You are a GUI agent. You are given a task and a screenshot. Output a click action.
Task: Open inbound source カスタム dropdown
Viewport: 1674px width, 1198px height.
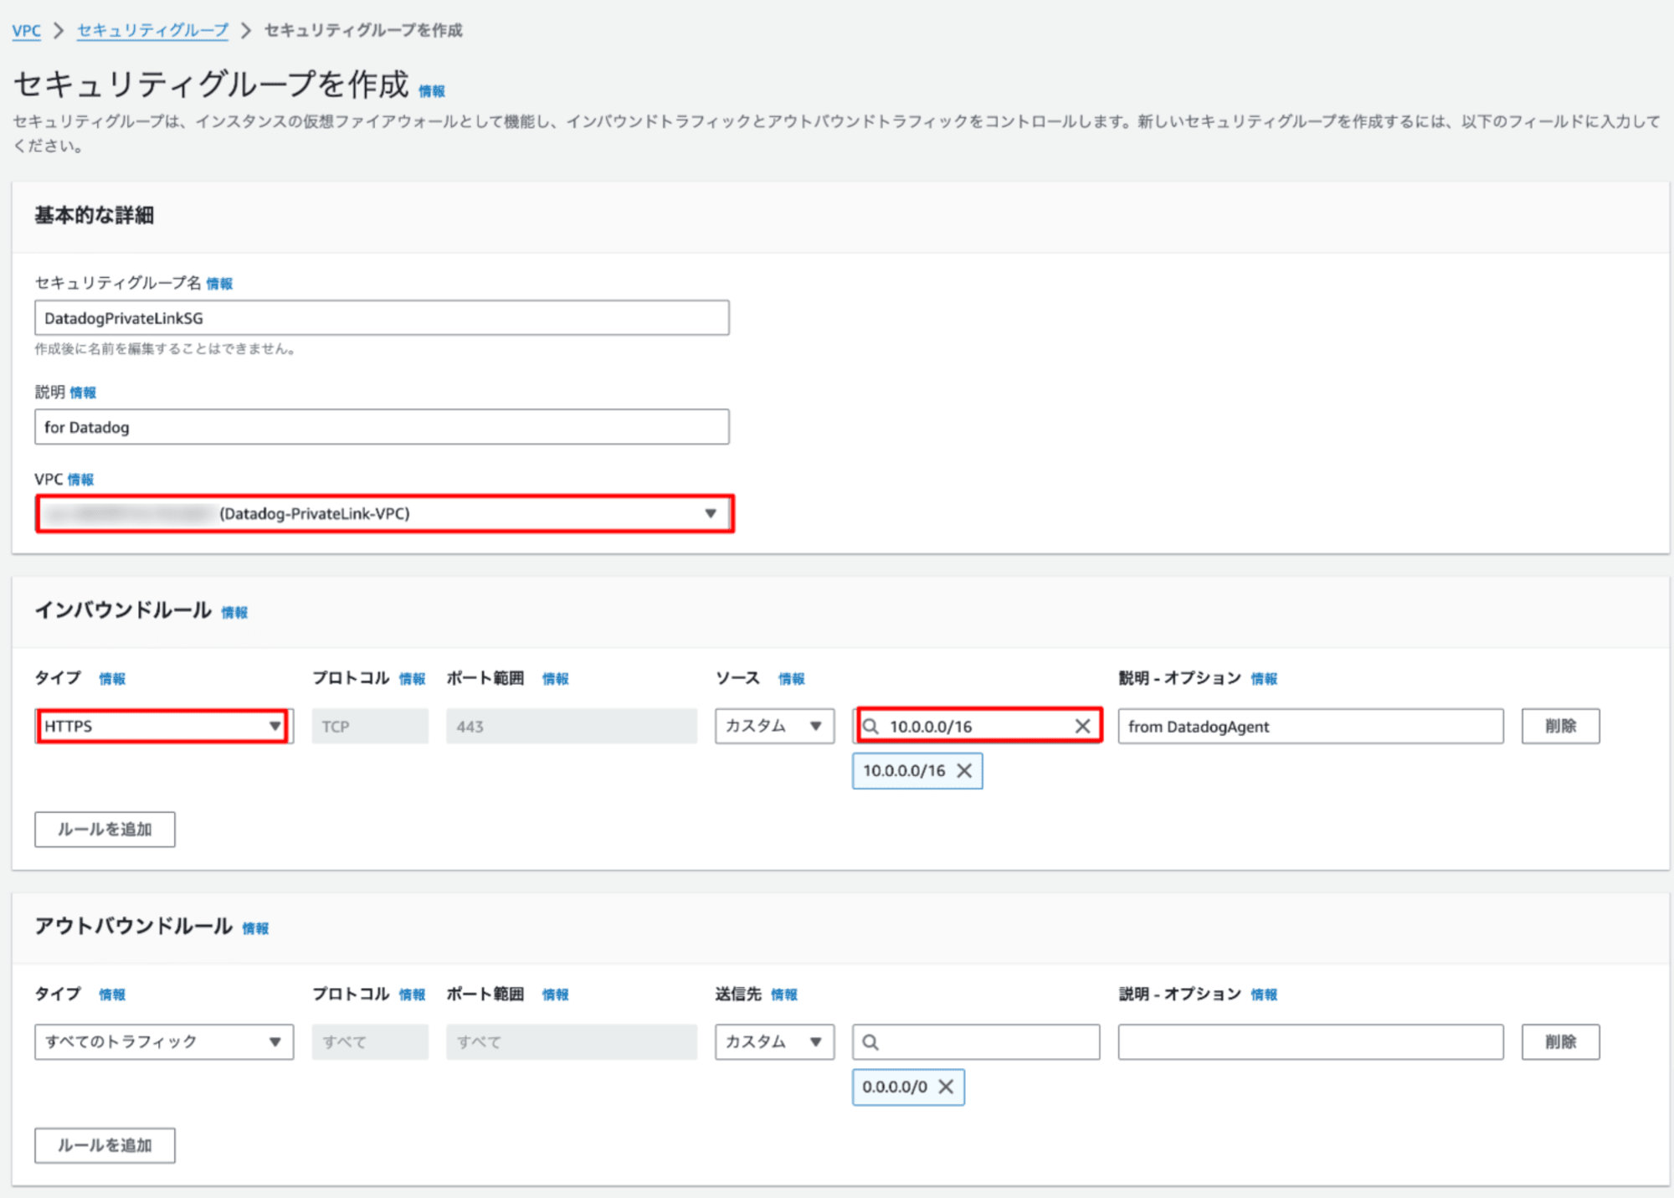(774, 726)
